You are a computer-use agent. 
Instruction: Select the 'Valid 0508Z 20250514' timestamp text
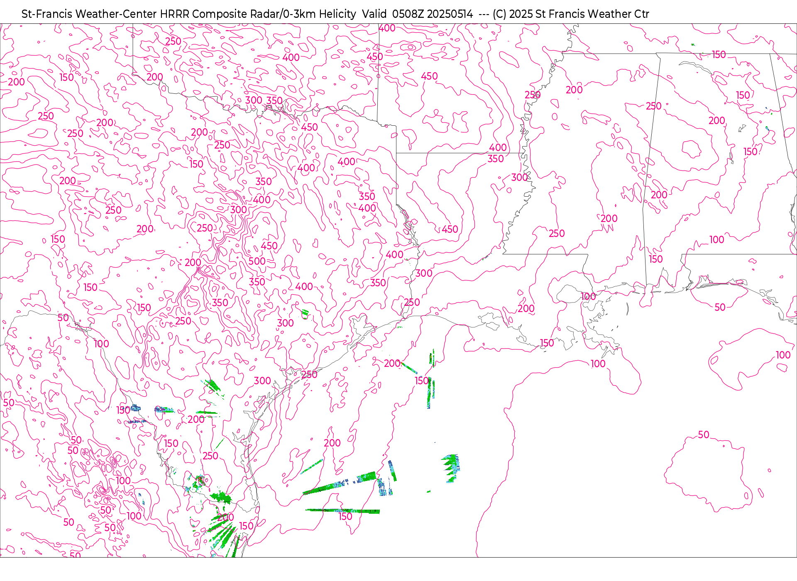[417, 14]
